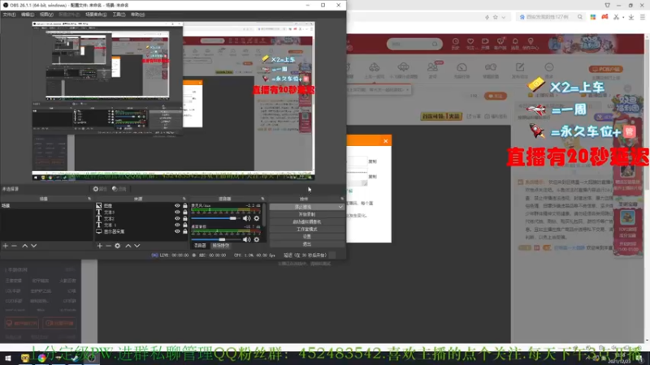Toggle lock on the 文本2 source
Image resolution: width=650 pixels, height=365 pixels.
point(185,218)
